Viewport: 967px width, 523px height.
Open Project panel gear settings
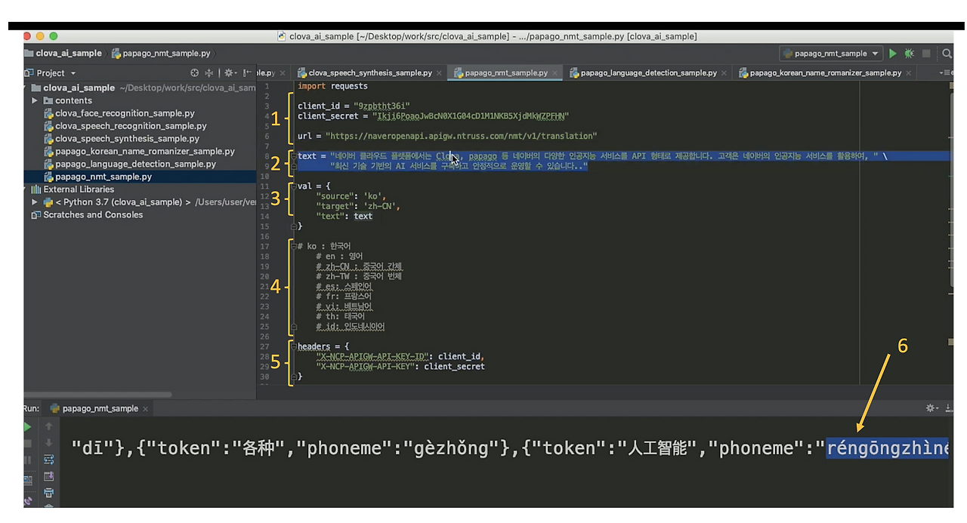coord(229,73)
